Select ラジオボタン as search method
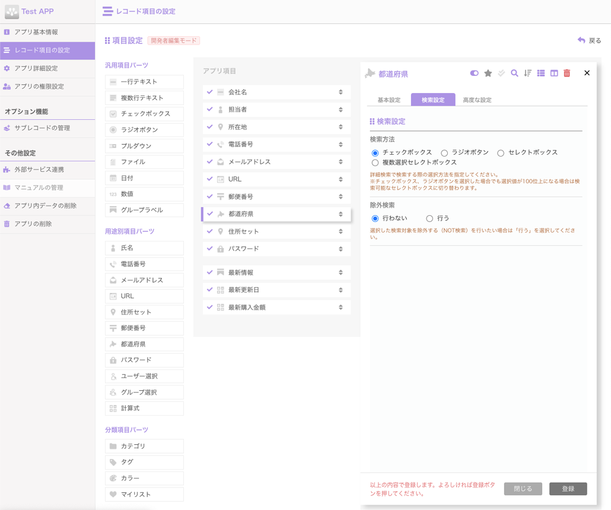The image size is (611, 510). [444, 153]
